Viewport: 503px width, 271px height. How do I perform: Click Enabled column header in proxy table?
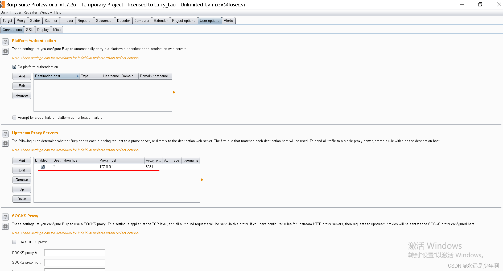click(x=43, y=161)
